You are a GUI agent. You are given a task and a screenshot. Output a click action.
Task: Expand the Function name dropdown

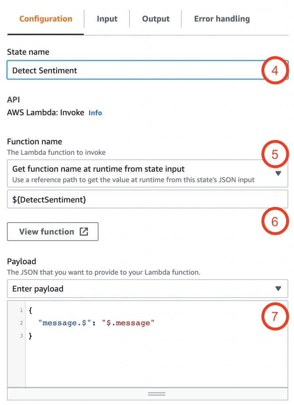(x=135, y=173)
